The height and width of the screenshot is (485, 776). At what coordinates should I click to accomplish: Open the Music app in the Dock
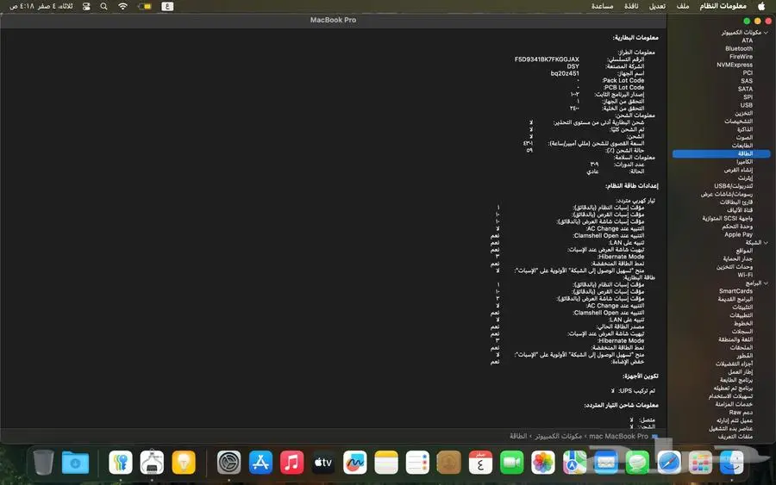pos(292,463)
